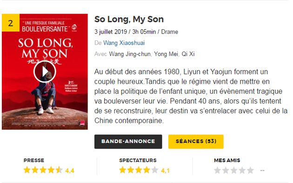Image resolution: width=293 pixels, height=183 pixels.
Task: Open director Wang Xiaoshuai's page
Action: pos(124,43)
